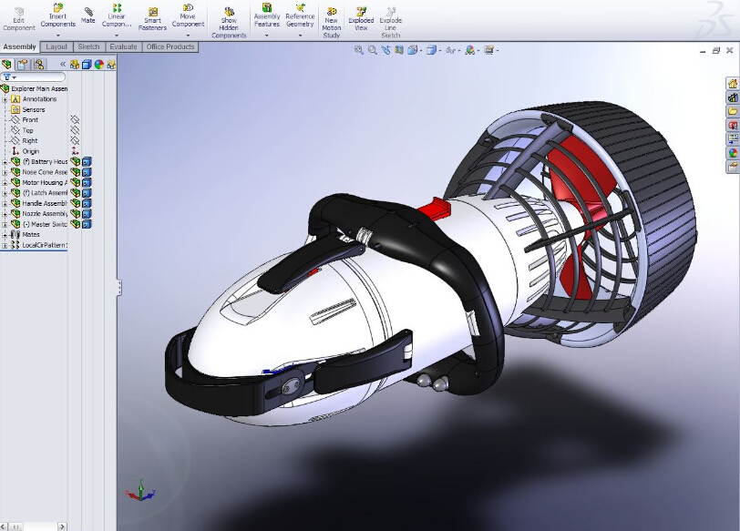This screenshot has height=531, width=740.
Task: Create a New Motion Study
Action: click(332, 19)
